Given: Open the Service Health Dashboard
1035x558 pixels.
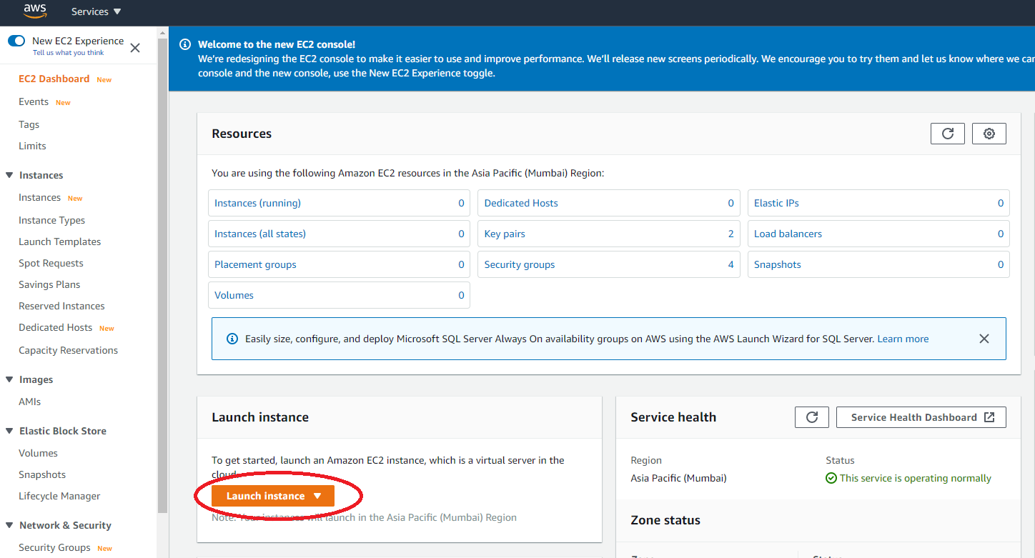Looking at the screenshot, I should pos(921,417).
